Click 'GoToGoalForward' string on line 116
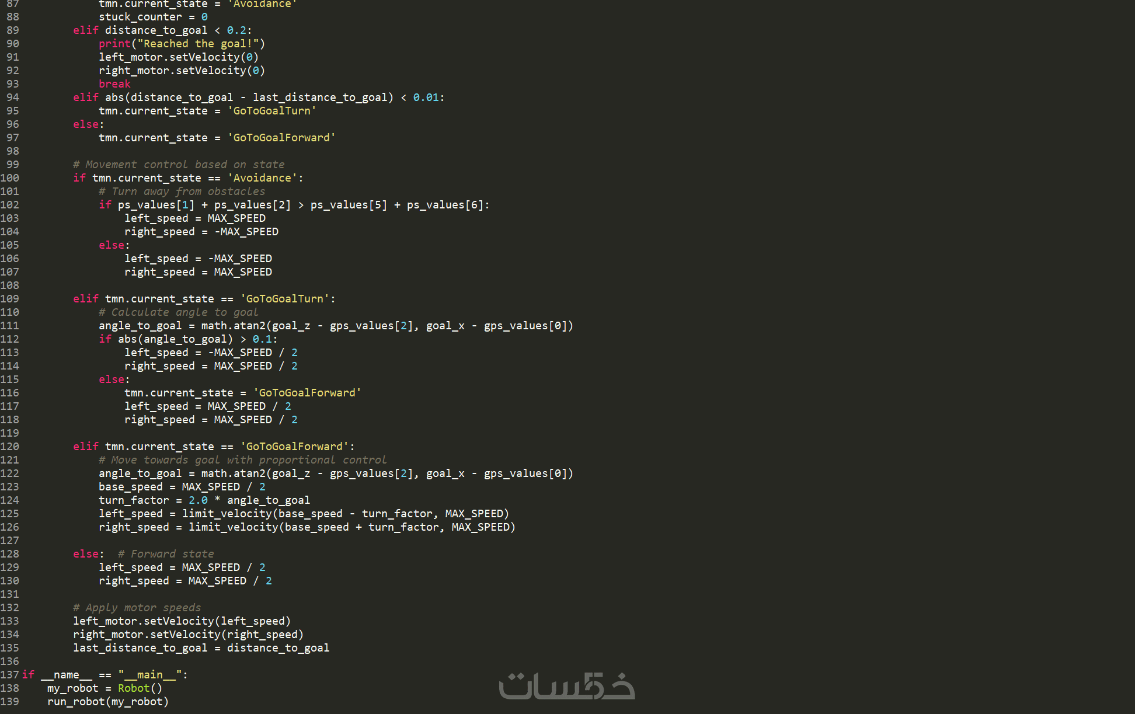Viewport: 1135px width, 714px height. point(307,393)
